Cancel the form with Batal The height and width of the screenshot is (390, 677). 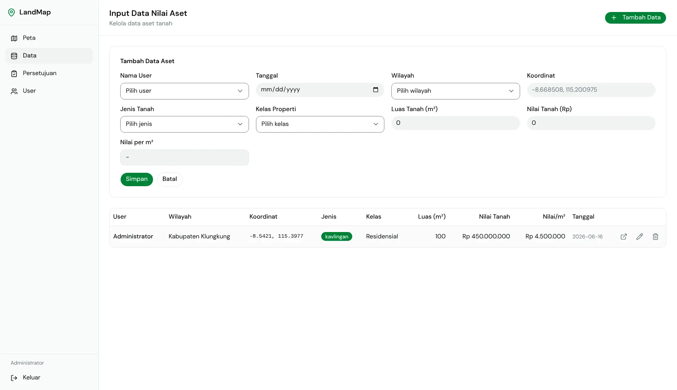pos(170,179)
